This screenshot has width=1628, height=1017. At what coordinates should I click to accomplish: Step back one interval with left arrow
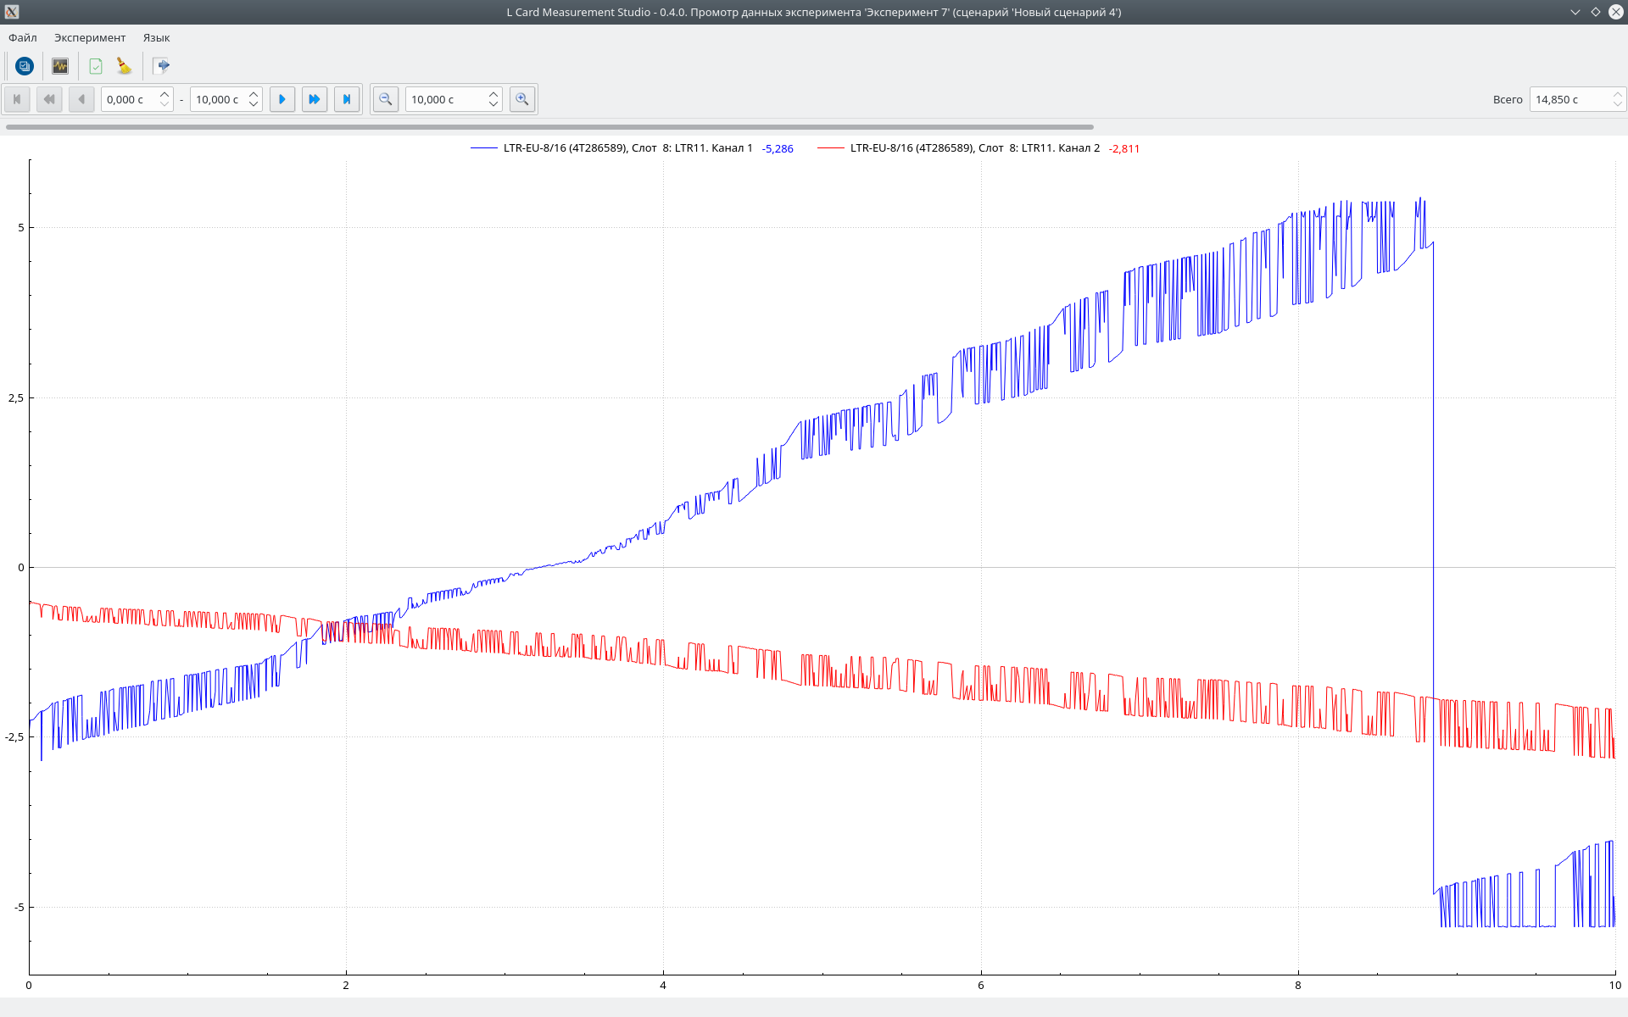(x=81, y=99)
